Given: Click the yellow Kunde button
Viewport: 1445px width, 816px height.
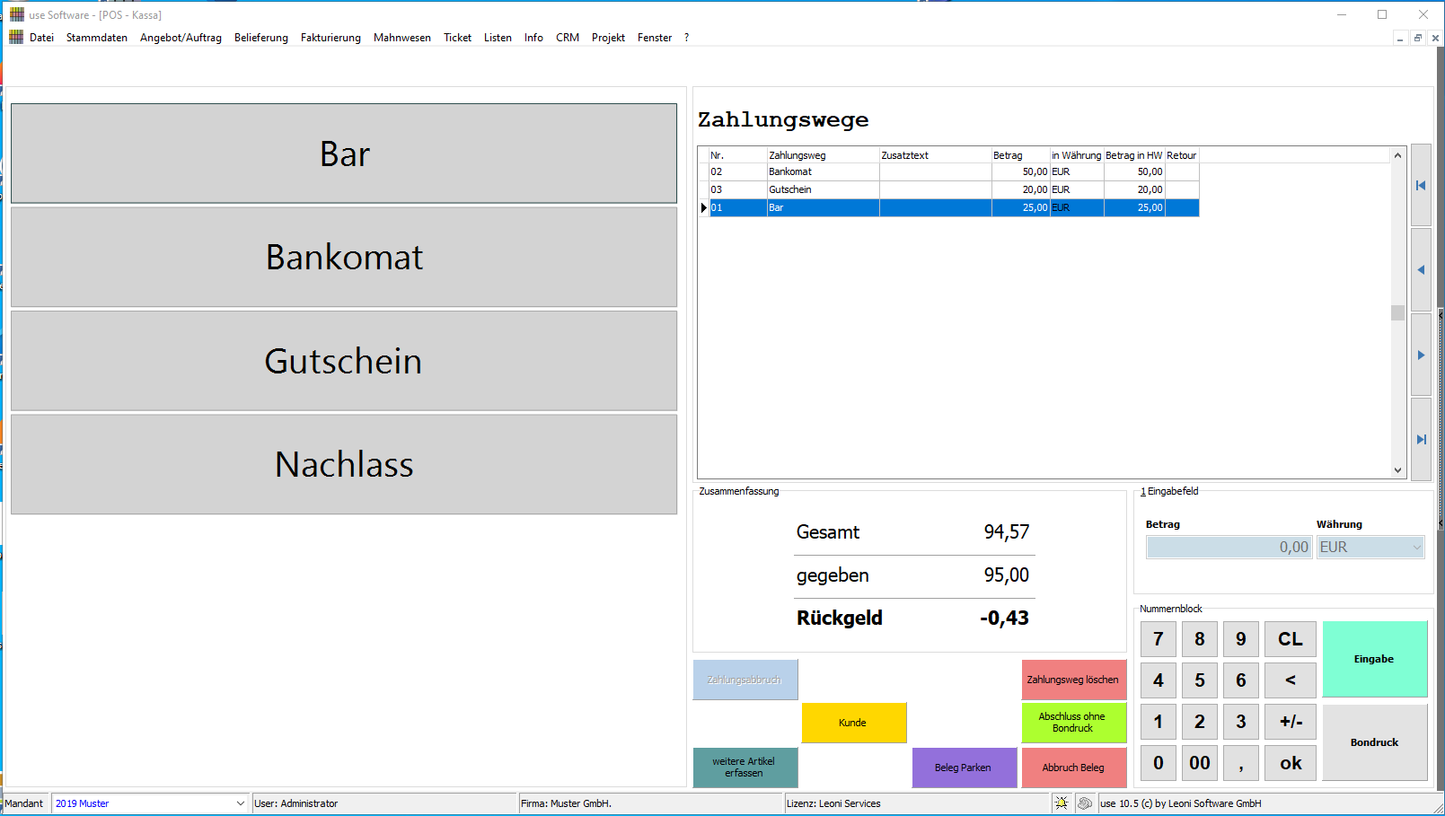Looking at the screenshot, I should point(853,723).
